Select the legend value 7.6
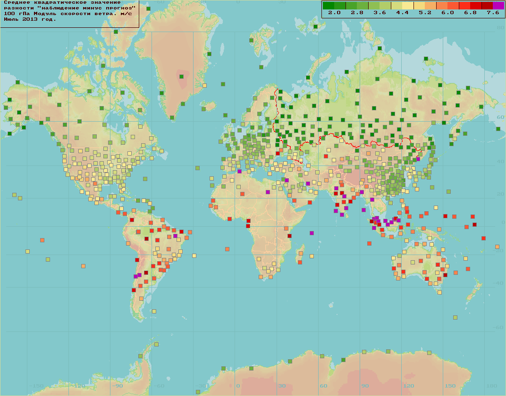This screenshot has width=506, height=396. click(493, 13)
